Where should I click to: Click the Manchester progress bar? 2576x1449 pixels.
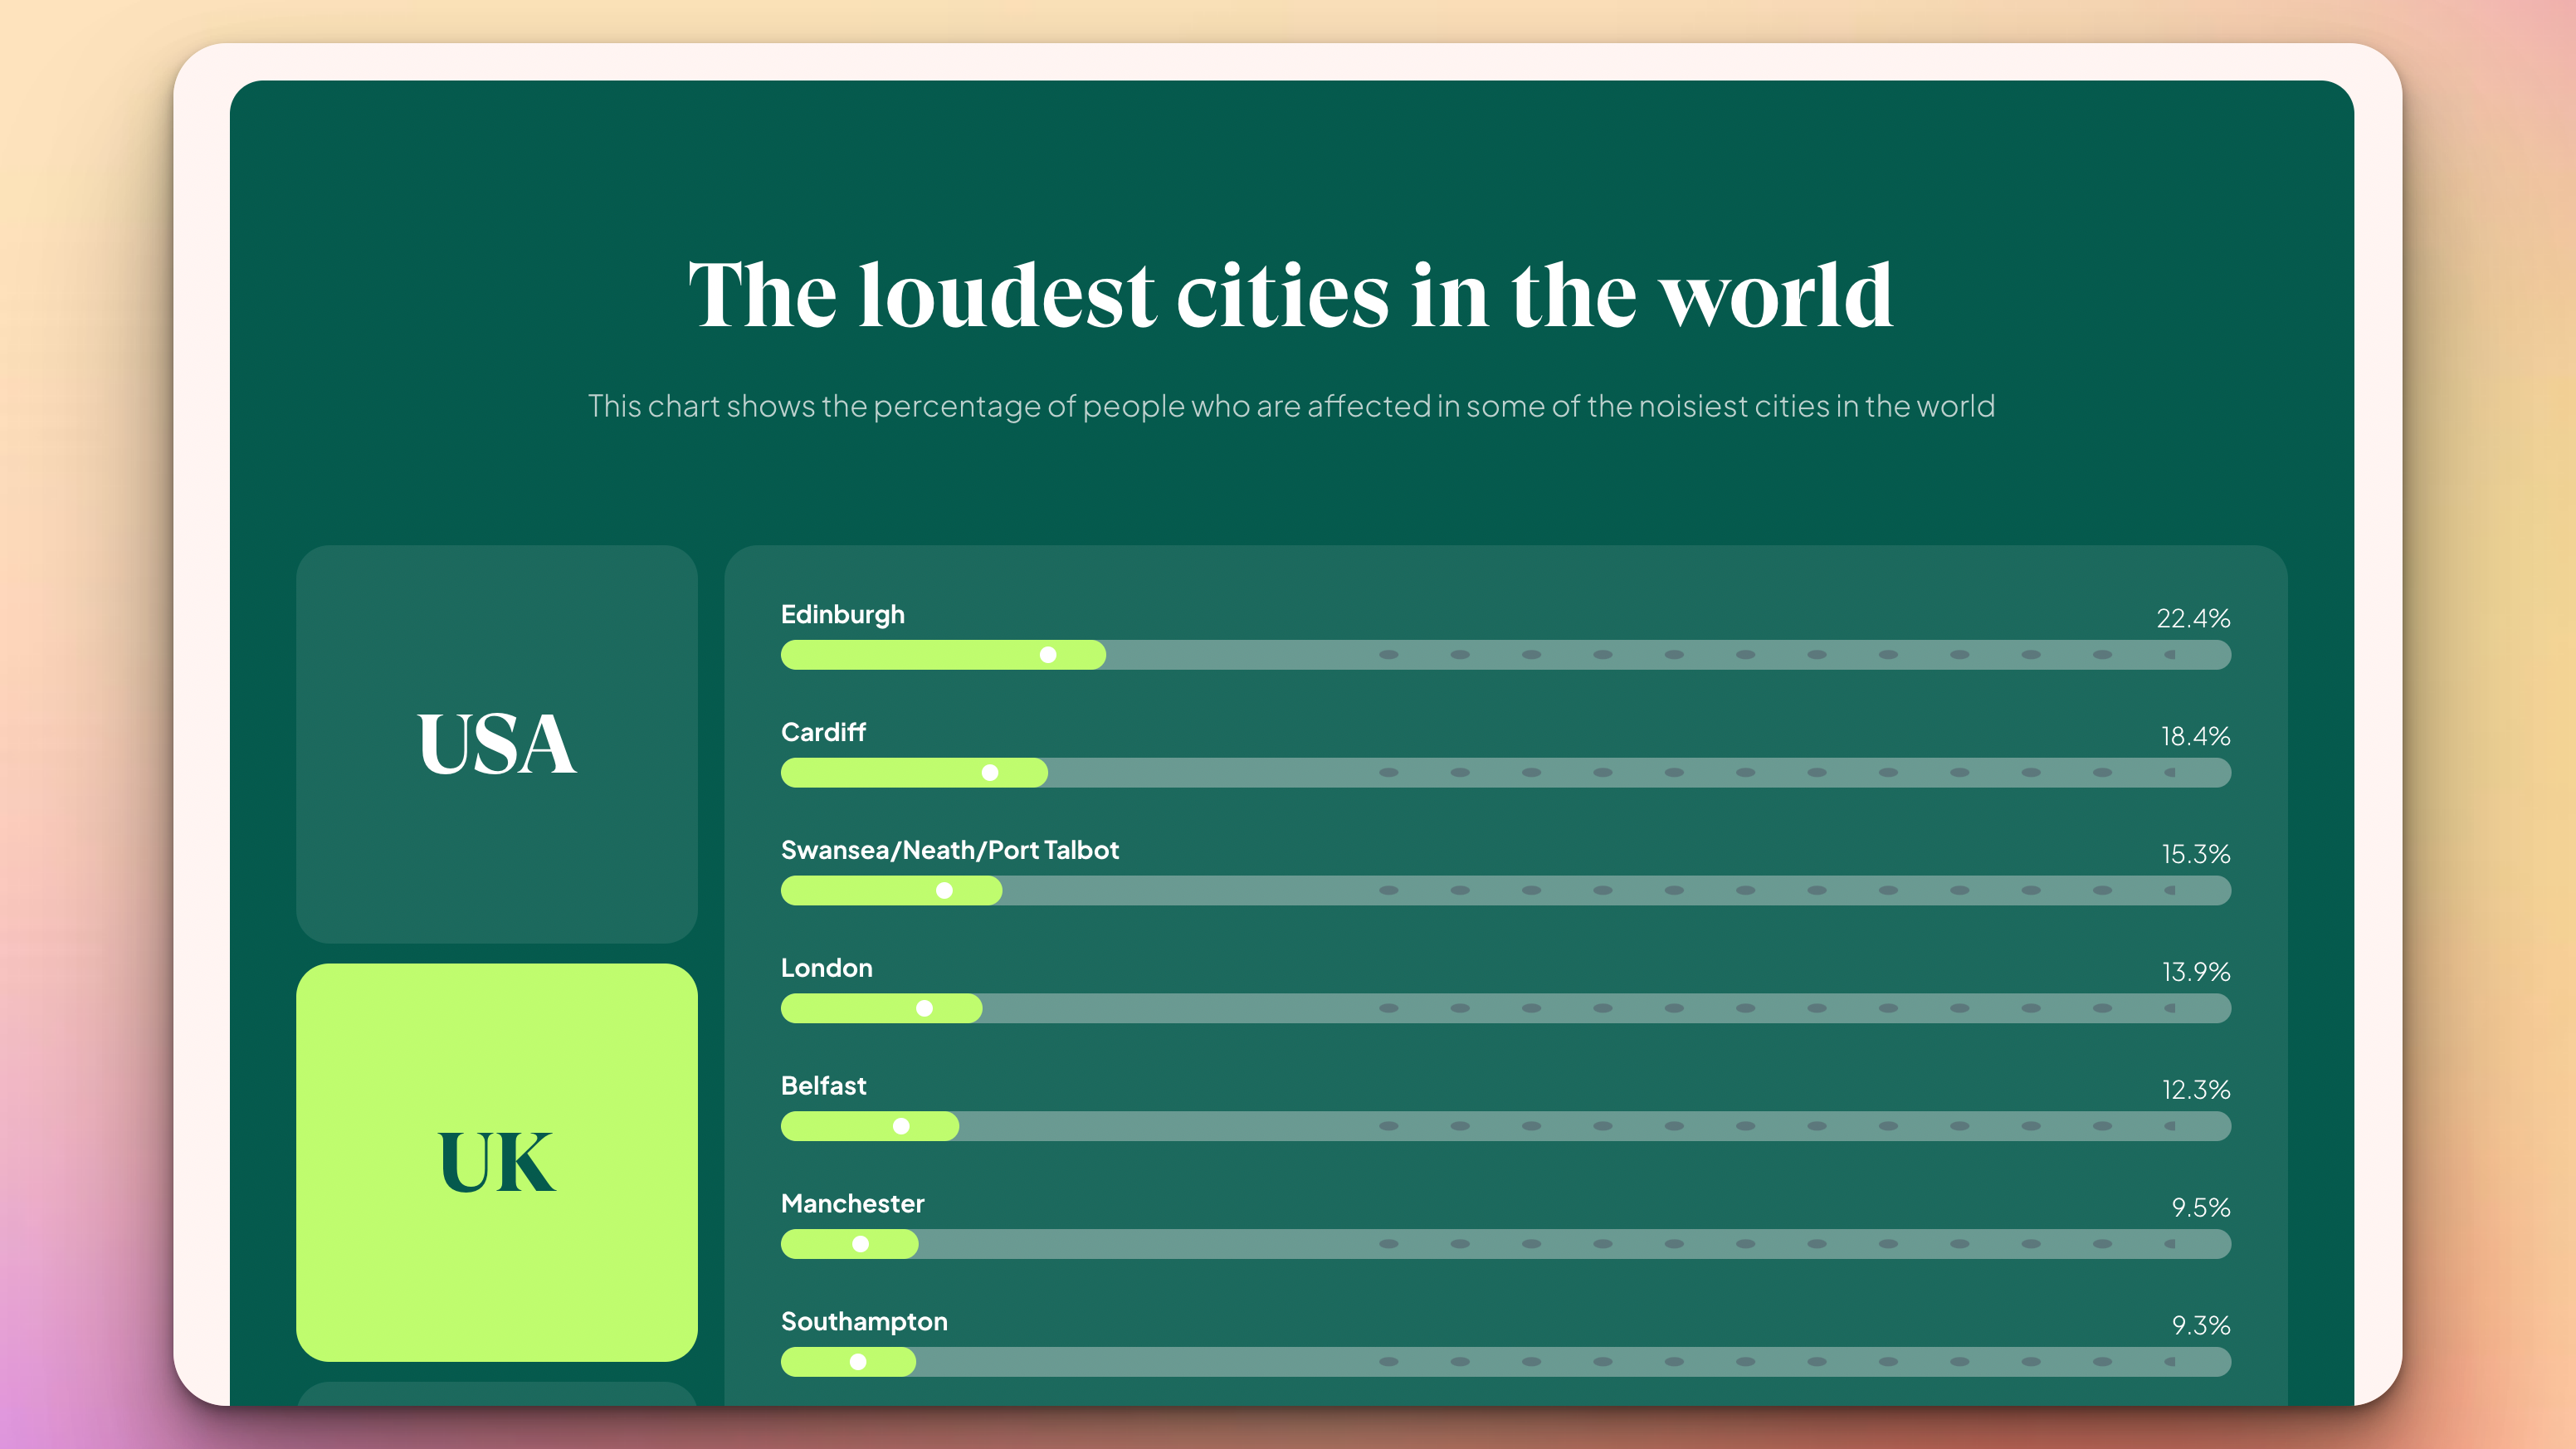(x=1505, y=1244)
